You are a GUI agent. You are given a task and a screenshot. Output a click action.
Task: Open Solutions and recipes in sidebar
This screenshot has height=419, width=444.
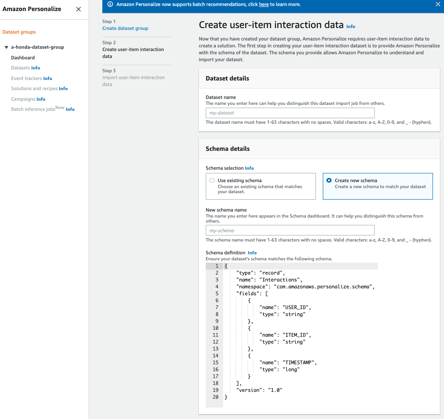34,88
